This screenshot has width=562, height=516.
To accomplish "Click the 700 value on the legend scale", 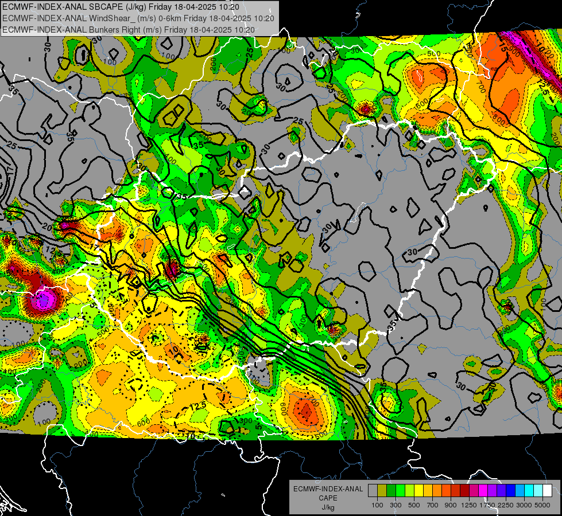I will pos(433,505).
